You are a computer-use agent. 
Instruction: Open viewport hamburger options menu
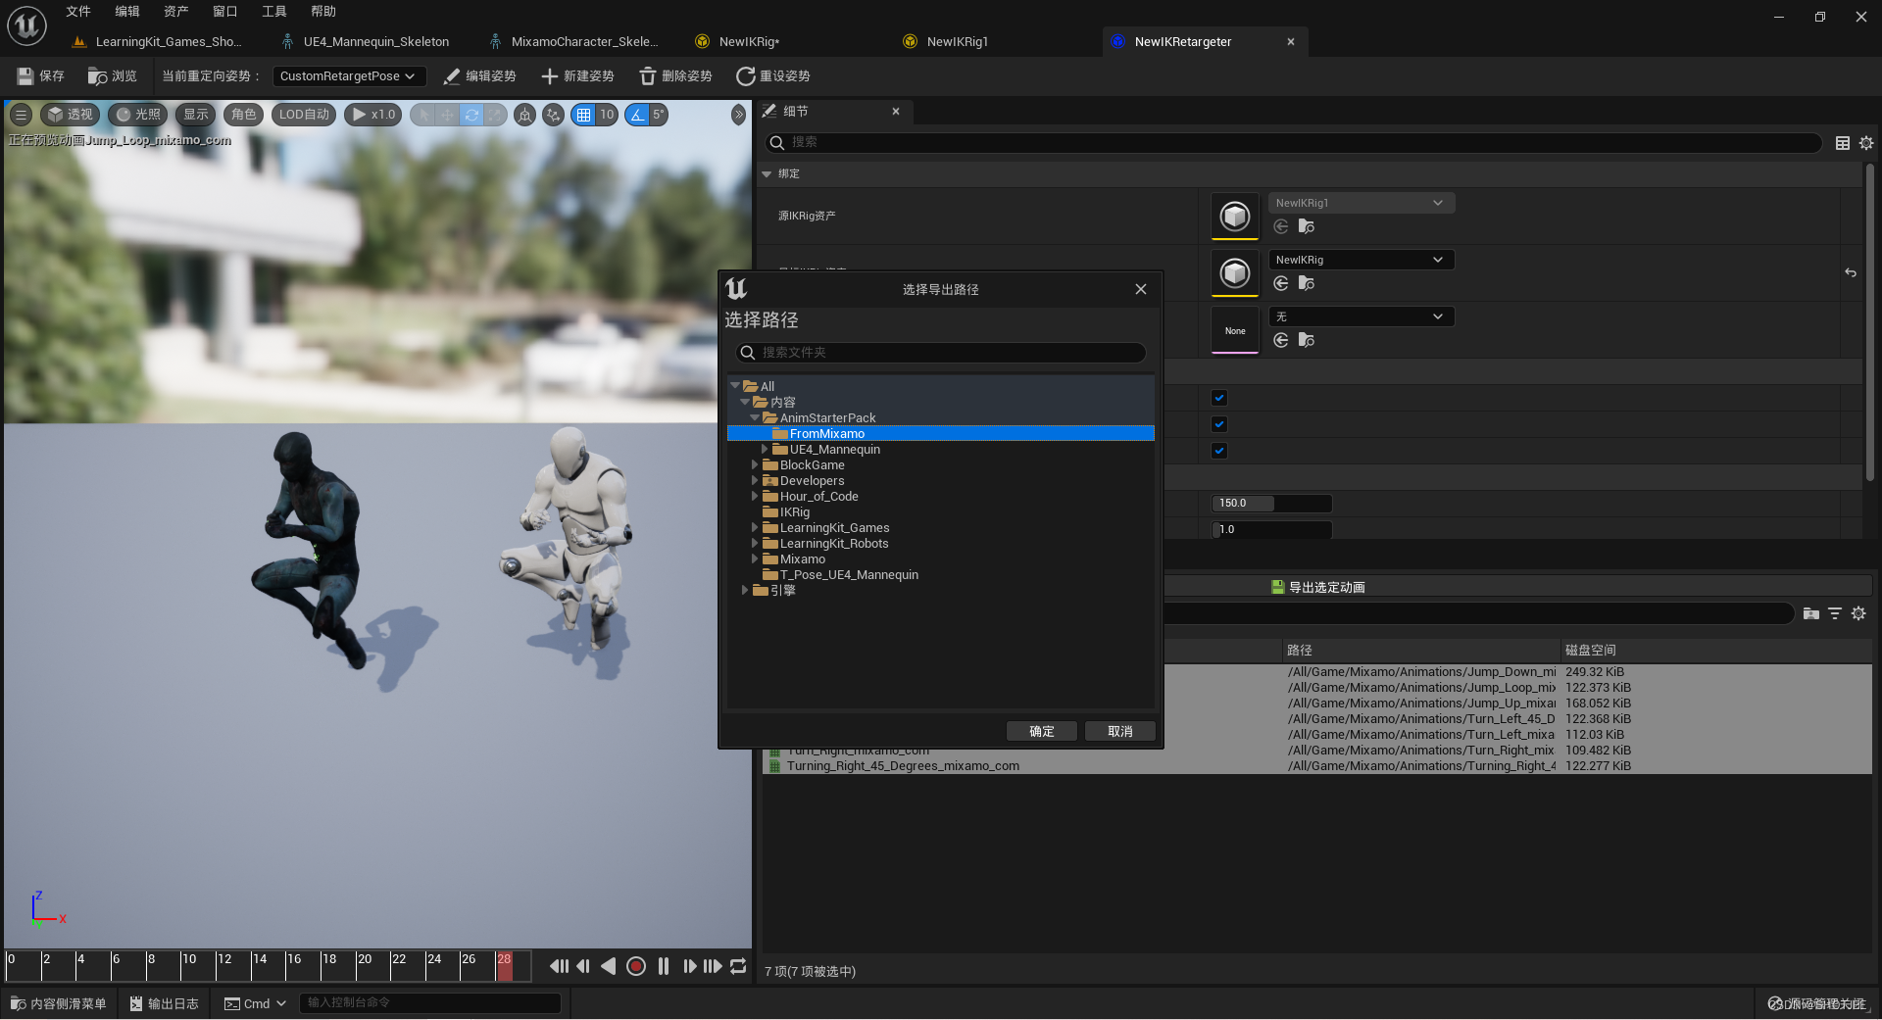[21, 115]
